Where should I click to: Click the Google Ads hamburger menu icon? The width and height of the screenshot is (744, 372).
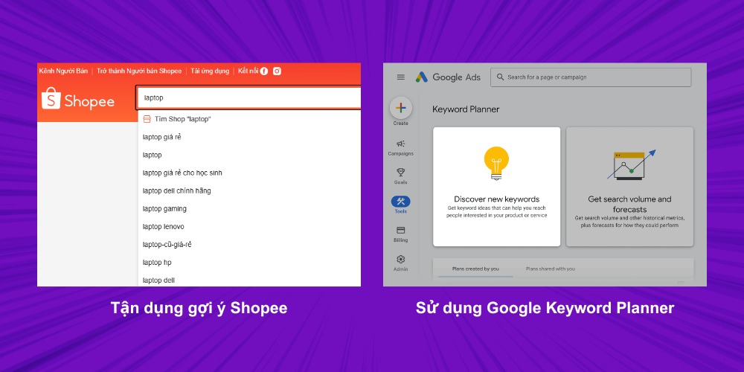401,77
